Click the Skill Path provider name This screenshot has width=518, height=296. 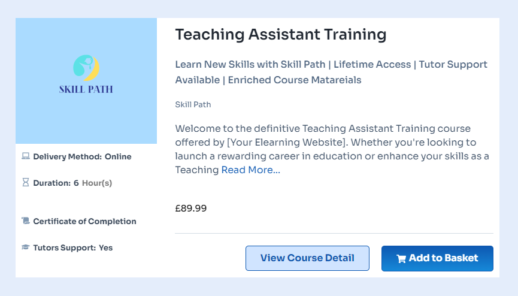click(x=193, y=105)
